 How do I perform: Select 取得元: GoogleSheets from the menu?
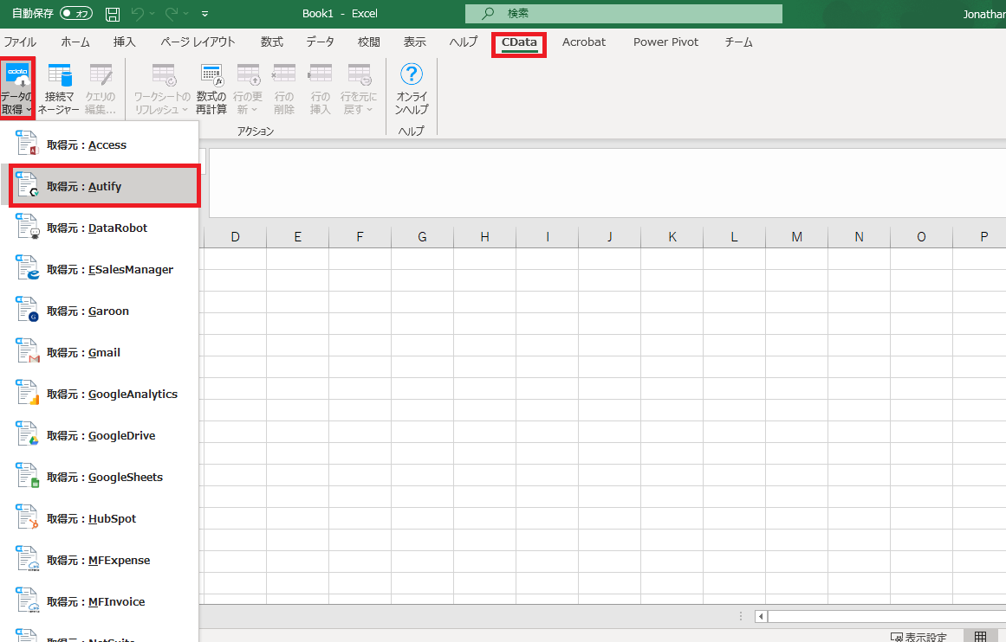pyautogui.click(x=102, y=477)
